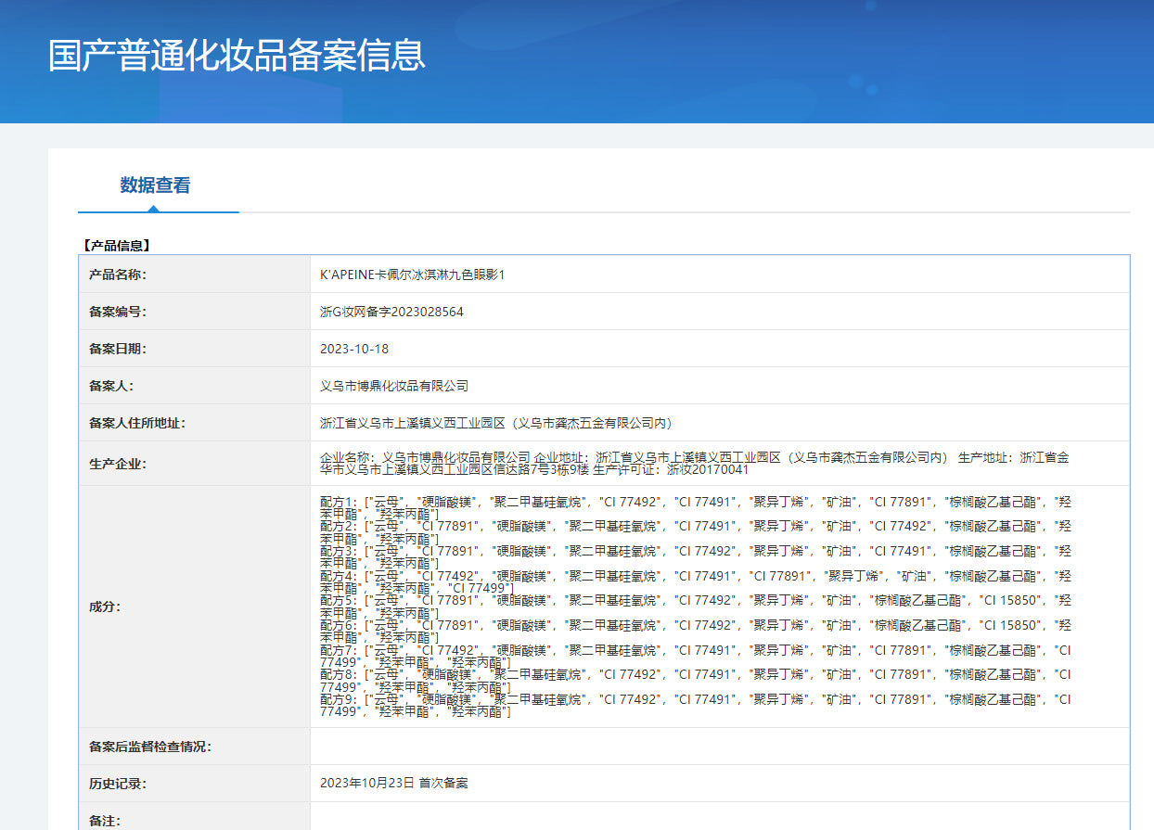Click the 成分 row label
1154x830 pixels.
coord(105,607)
